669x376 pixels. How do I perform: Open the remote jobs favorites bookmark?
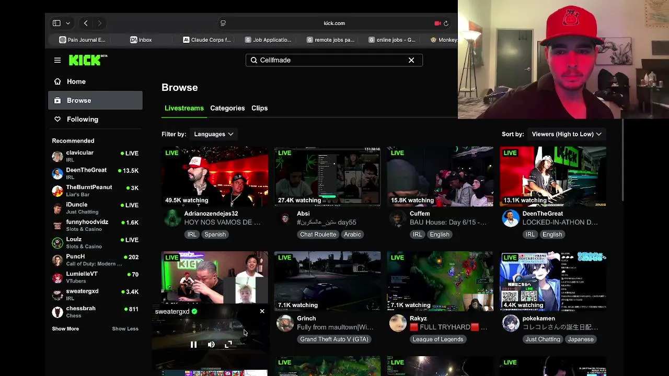(330, 40)
